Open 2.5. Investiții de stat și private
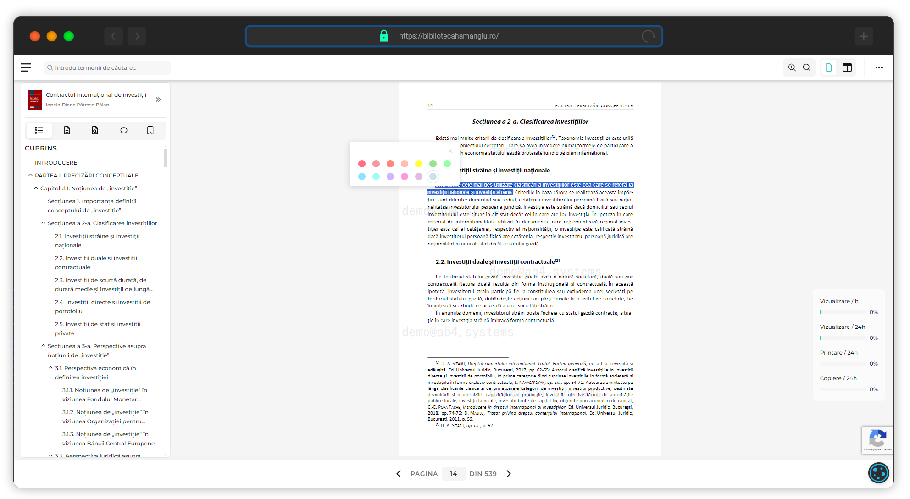910x499 pixels. click(98, 329)
